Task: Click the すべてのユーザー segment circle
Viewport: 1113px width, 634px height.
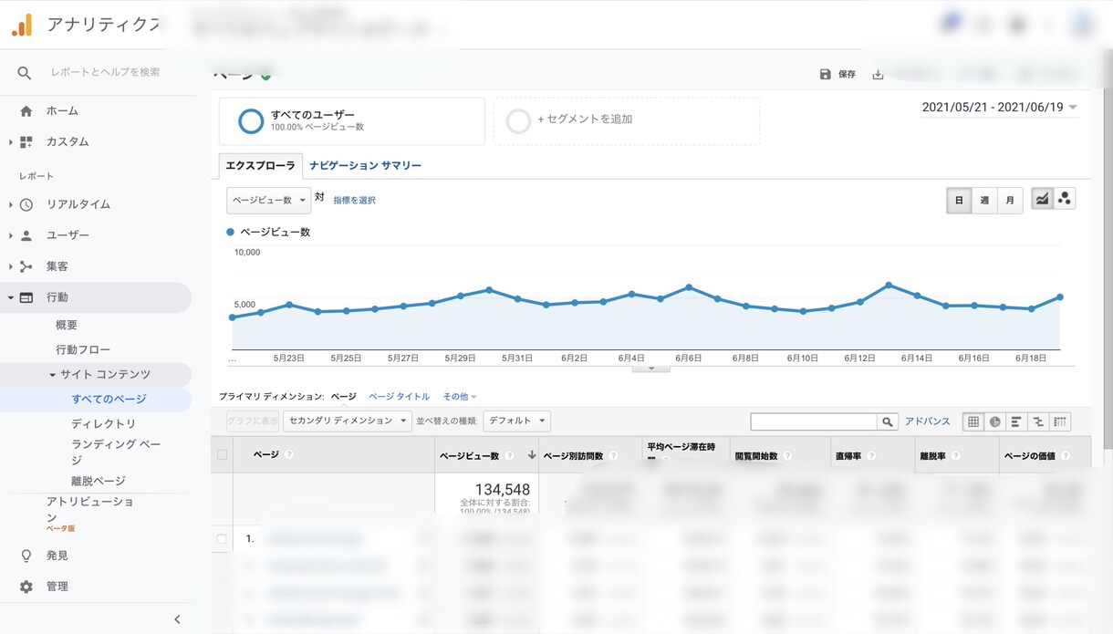Action: tap(251, 120)
